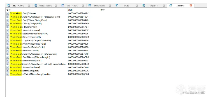Select the FindEName address cell

pyautogui.click(x=78, y=57)
